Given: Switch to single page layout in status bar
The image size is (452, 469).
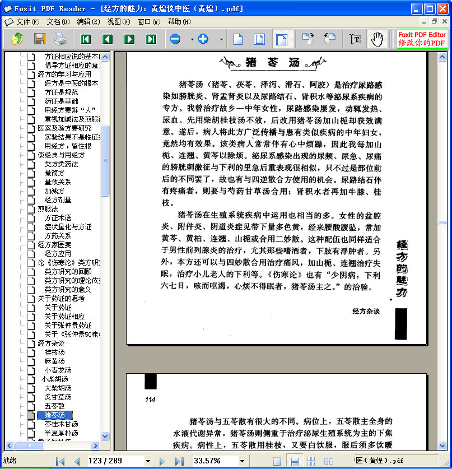Looking at the screenshot, I should (277, 461).
